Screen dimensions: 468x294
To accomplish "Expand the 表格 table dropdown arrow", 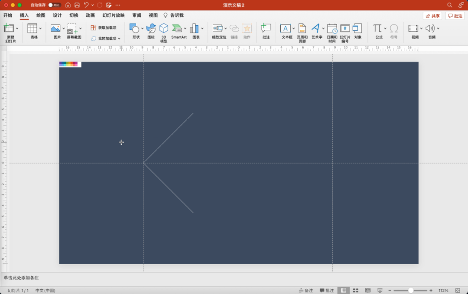I will pos(40,28).
